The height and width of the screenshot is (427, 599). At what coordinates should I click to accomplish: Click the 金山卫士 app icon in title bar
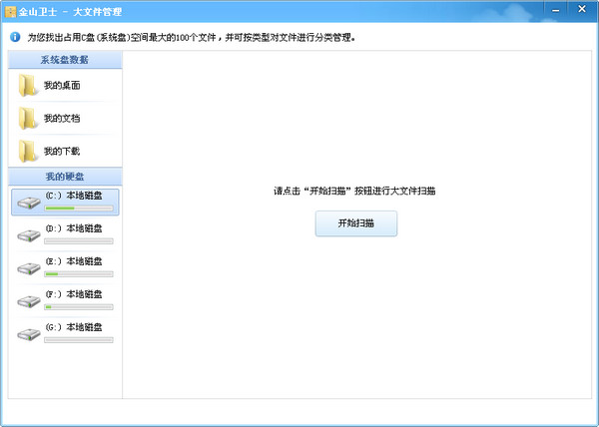point(11,12)
